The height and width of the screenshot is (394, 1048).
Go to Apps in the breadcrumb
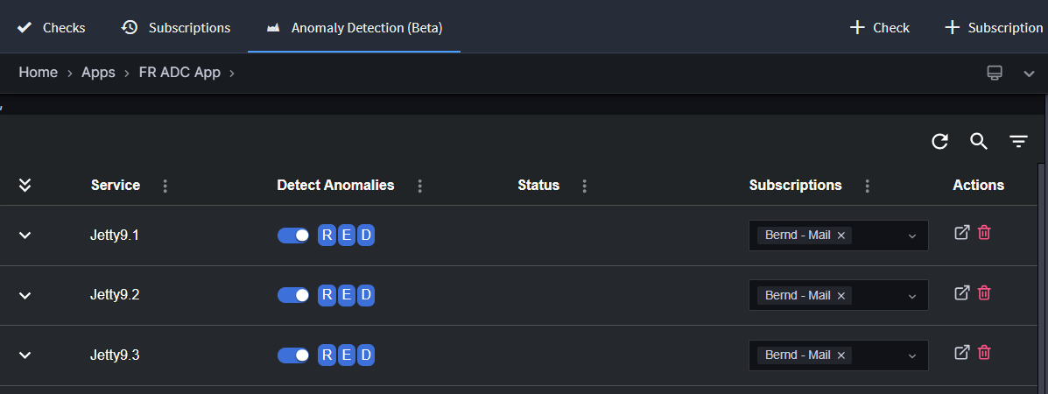[98, 73]
